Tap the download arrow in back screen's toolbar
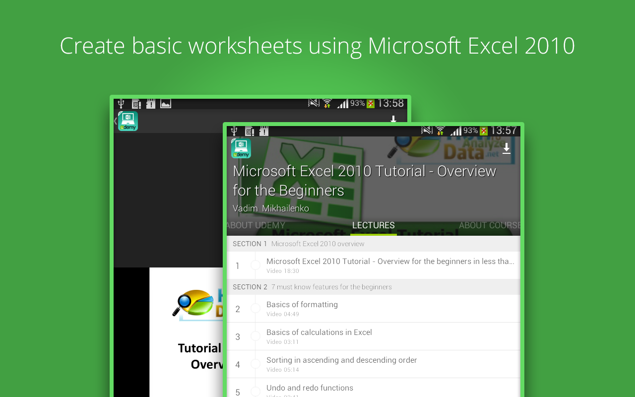The width and height of the screenshot is (635, 397). tap(393, 119)
